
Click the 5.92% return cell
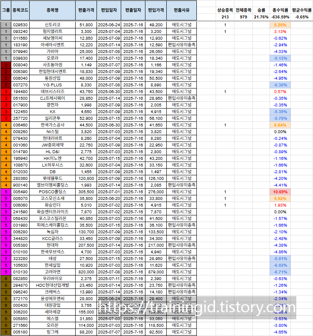(x=280, y=198)
